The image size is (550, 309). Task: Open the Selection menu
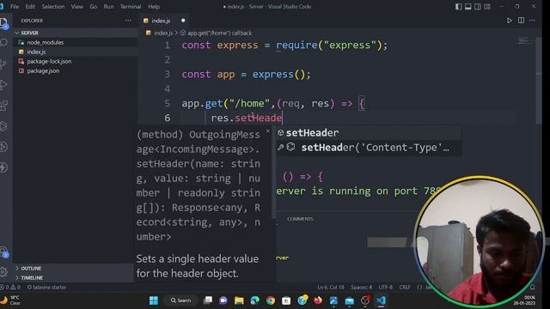53,7
